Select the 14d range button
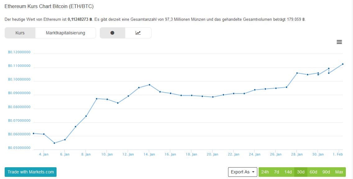The height and width of the screenshot is (179, 353). click(288, 172)
